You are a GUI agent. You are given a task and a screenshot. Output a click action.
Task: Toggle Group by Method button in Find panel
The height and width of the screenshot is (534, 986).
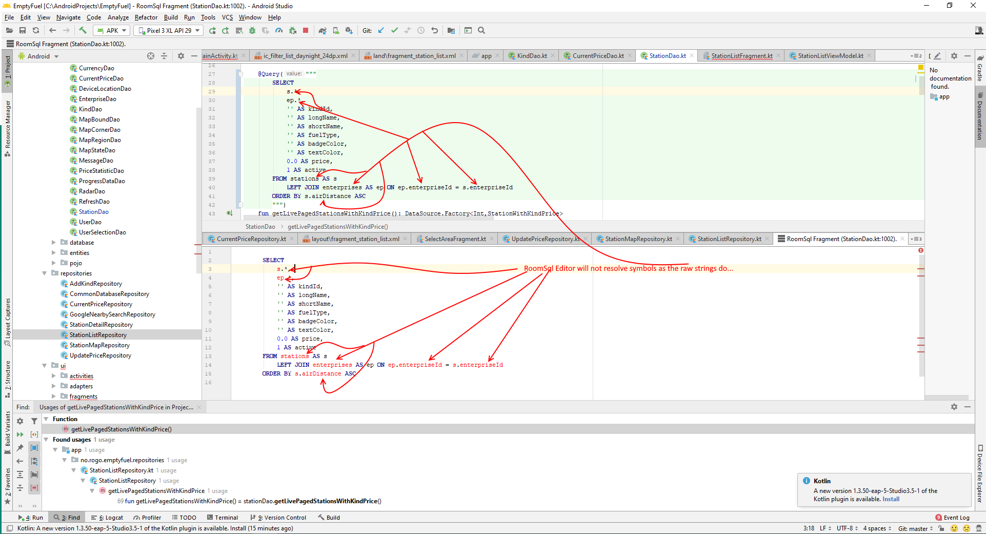point(34,488)
